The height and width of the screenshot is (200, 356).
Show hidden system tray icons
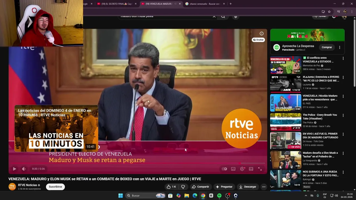click(x=306, y=196)
